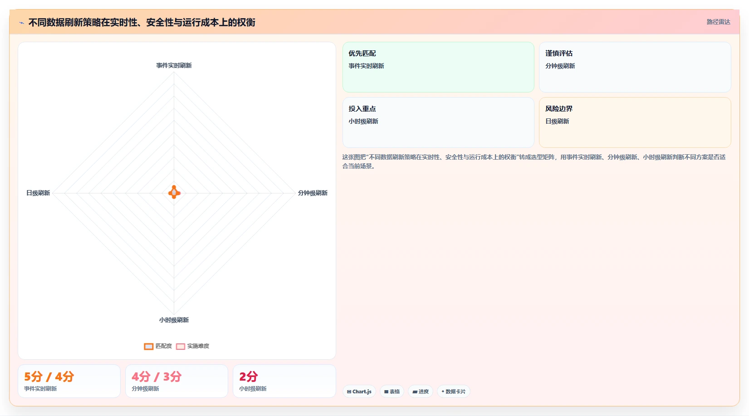Click the 5分 / 4分 stat card
Viewport: 749px width, 416px height.
(69, 381)
